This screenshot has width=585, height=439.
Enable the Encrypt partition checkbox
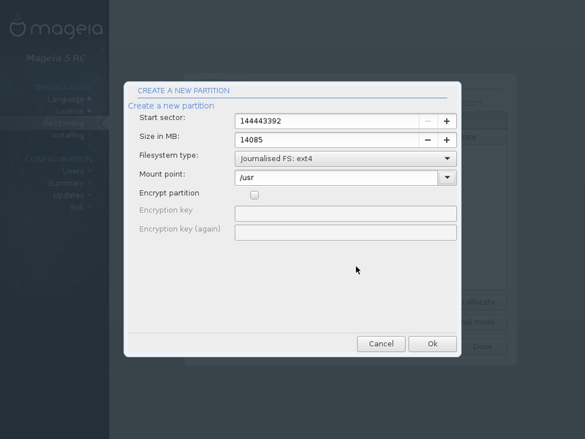[x=254, y=195]
